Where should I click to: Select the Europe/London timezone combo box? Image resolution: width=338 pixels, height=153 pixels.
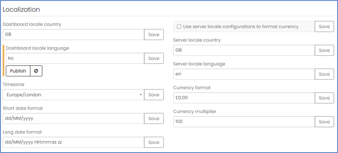pyautogui.click(x=73, y=95)
